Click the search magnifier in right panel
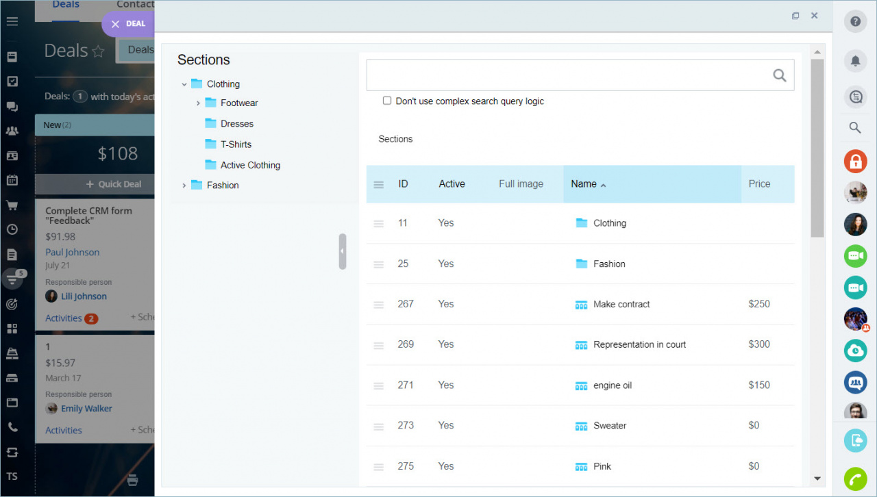Screen dimensions: 877x497 pyautogui.click(x=855, y=127)
